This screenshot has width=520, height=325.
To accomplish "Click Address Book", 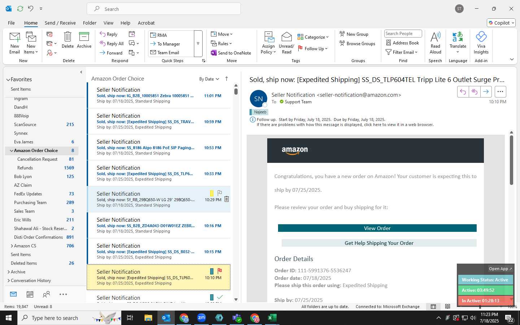I will pos(402,43).
